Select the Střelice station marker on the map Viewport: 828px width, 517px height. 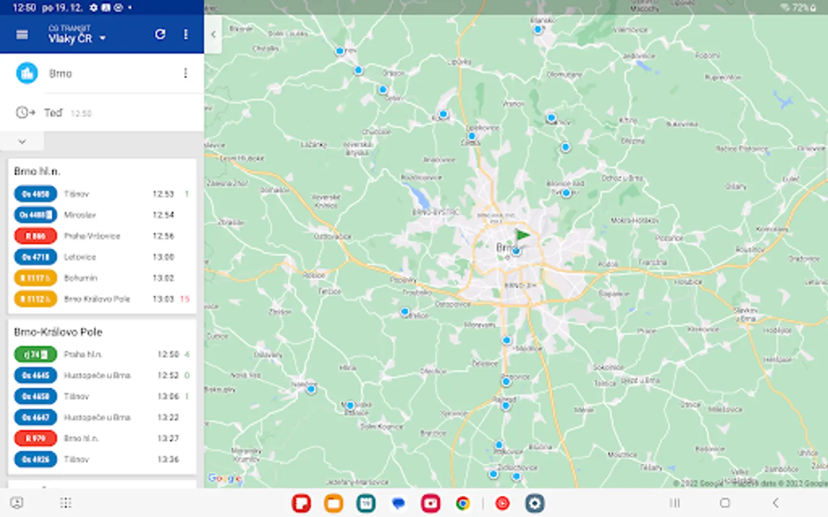coord(405,312)
